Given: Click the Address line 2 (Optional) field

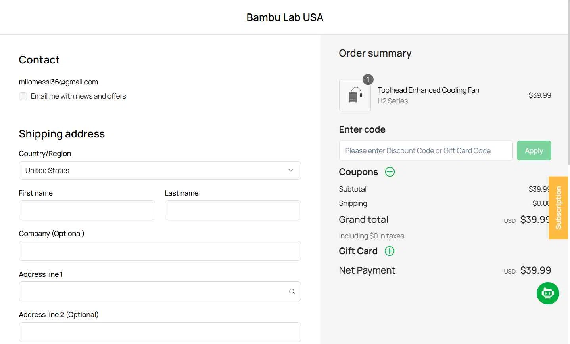Looking at the screenshot, I should coord(160,332).
